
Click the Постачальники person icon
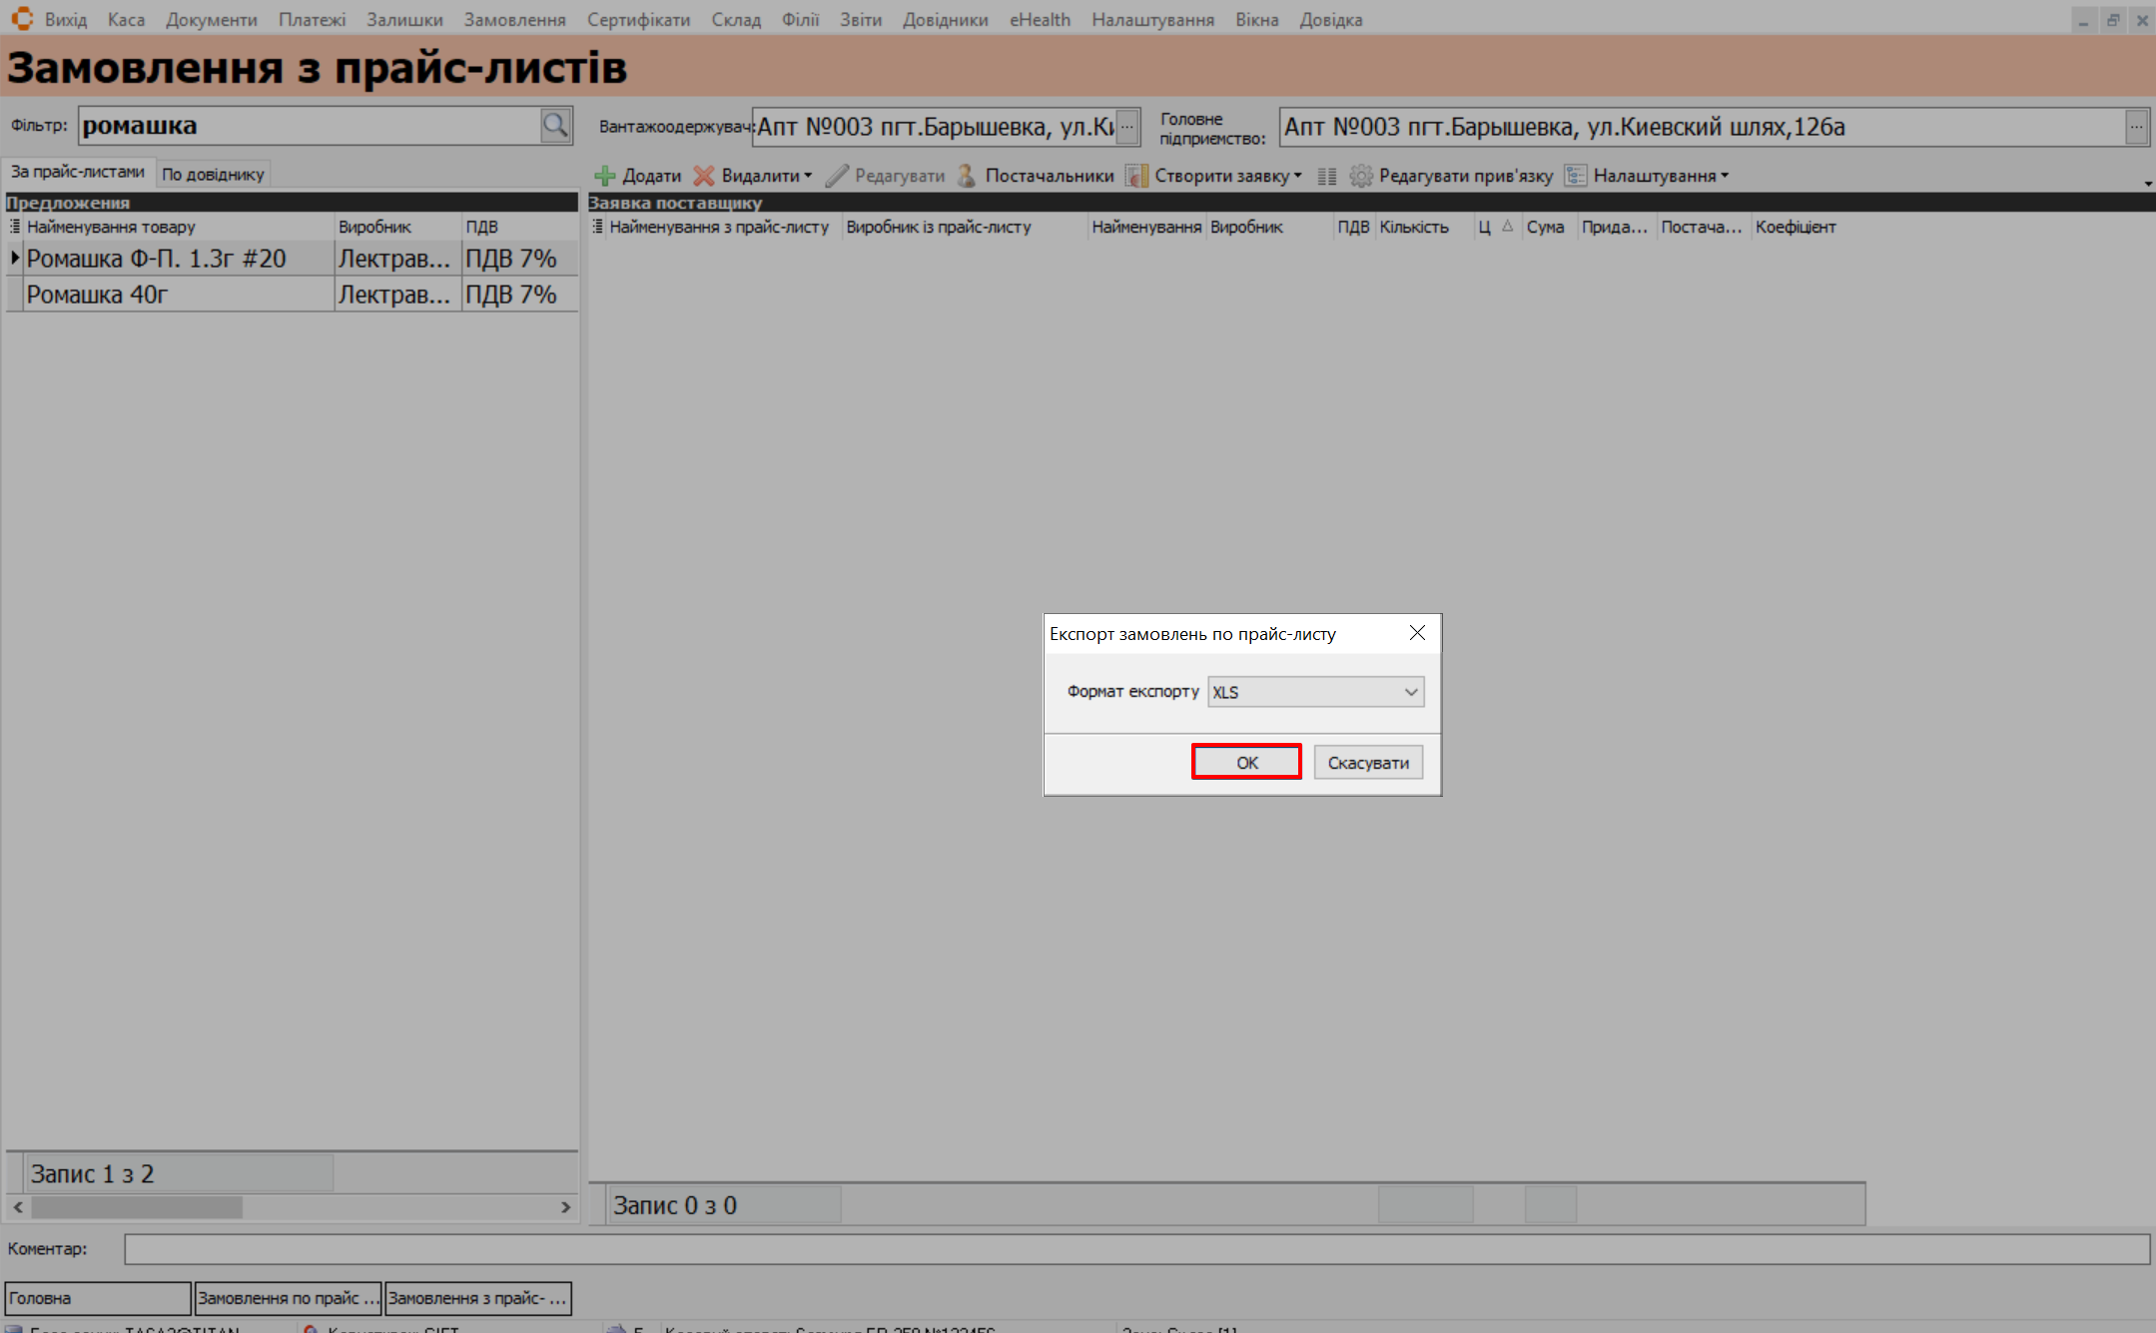966,176
